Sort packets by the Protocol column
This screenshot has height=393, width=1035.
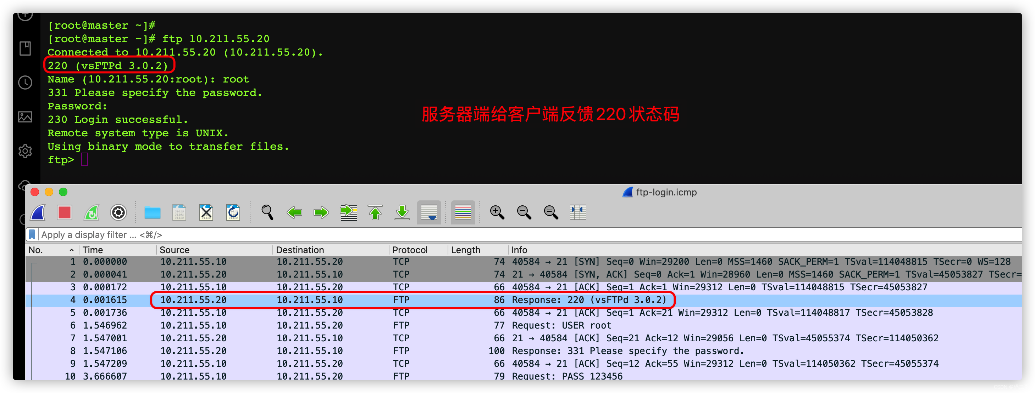point(419,250)
